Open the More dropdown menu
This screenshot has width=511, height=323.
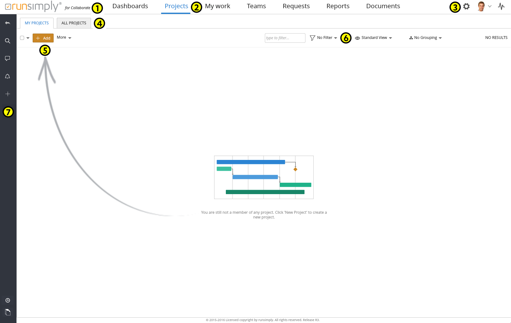[64, 38]
